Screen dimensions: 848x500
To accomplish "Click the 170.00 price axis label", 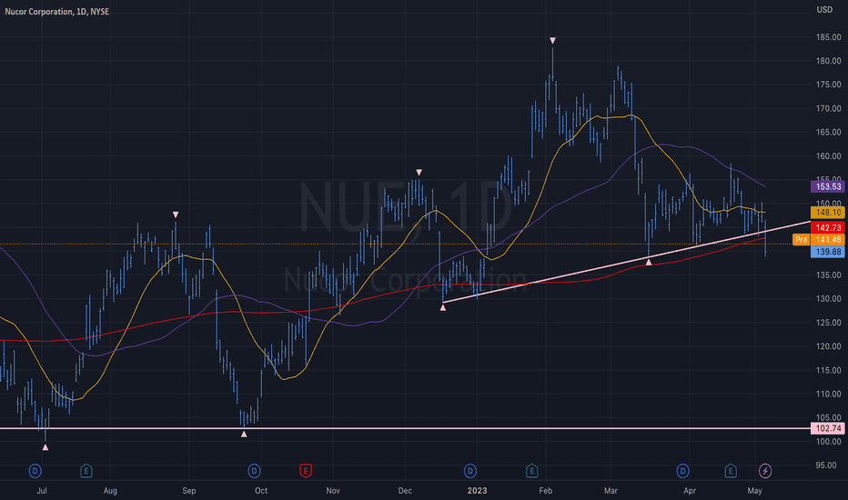I will point(829,109).
